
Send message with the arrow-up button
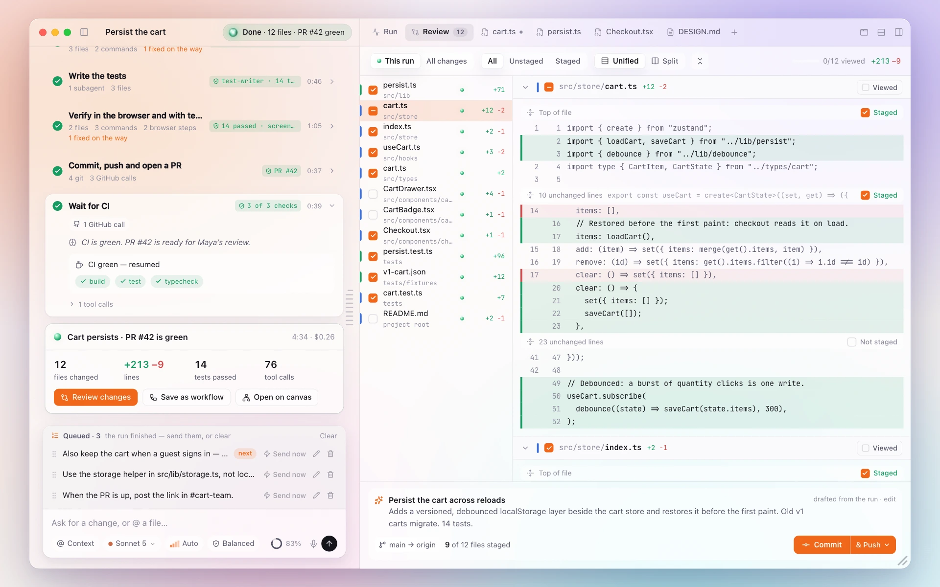pyautogui.click(x=329, y=543)
